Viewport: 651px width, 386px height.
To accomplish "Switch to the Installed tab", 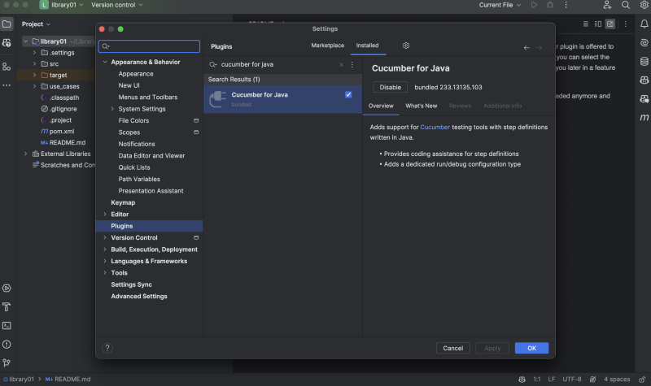I will pyautogui.click(x=368, y=46).
